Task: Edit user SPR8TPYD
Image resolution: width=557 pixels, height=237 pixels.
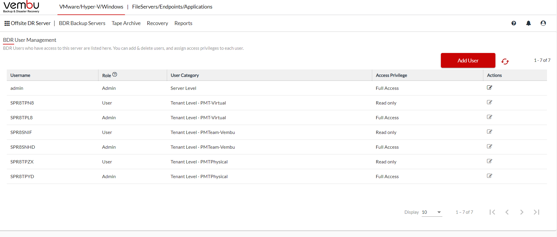Action: (490, 176)
